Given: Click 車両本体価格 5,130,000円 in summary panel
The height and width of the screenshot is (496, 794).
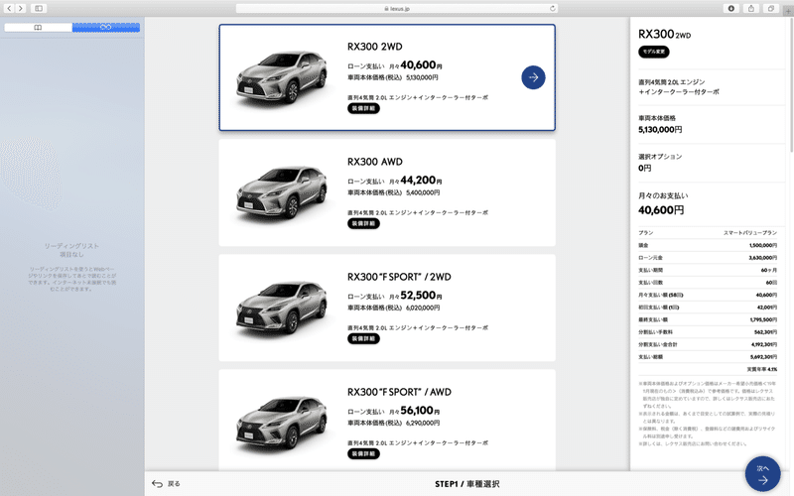Looking at the screenshot, I should (660, 124).
